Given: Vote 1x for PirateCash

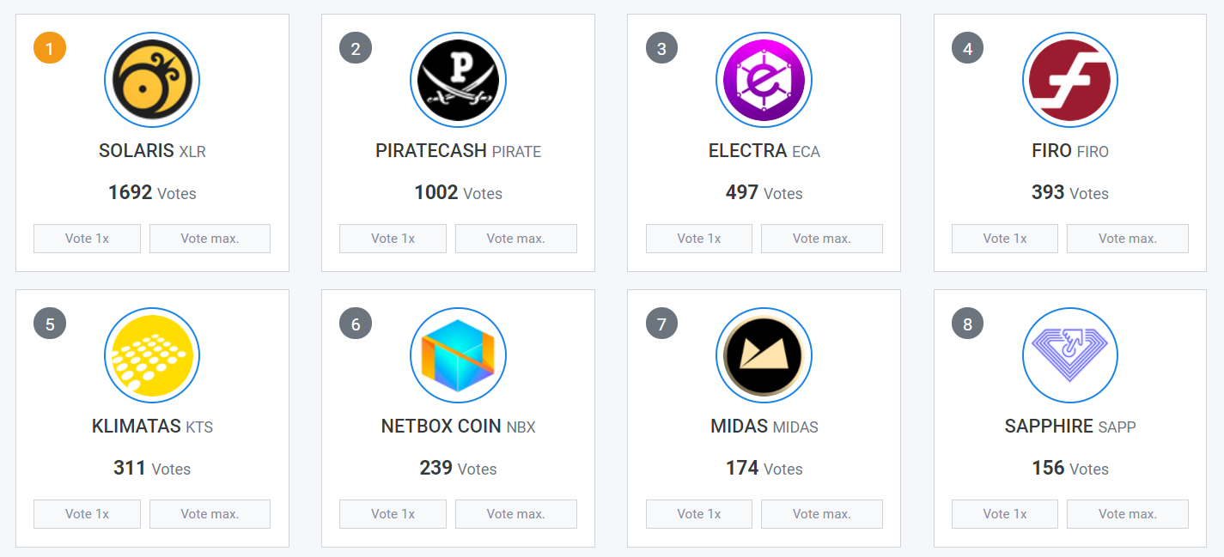Looking at the screenshot, I should point(393,239).
